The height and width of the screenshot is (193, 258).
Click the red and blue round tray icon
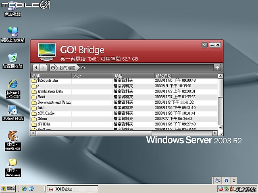(221, 189)
